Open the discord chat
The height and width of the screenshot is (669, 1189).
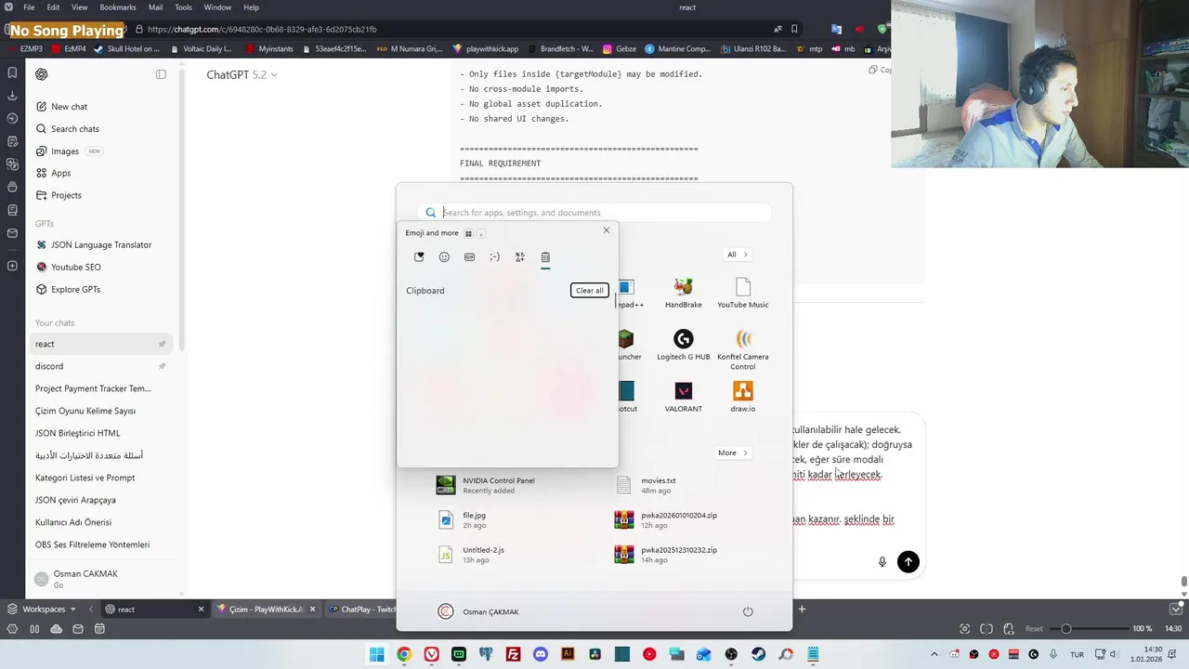[102, 366]
